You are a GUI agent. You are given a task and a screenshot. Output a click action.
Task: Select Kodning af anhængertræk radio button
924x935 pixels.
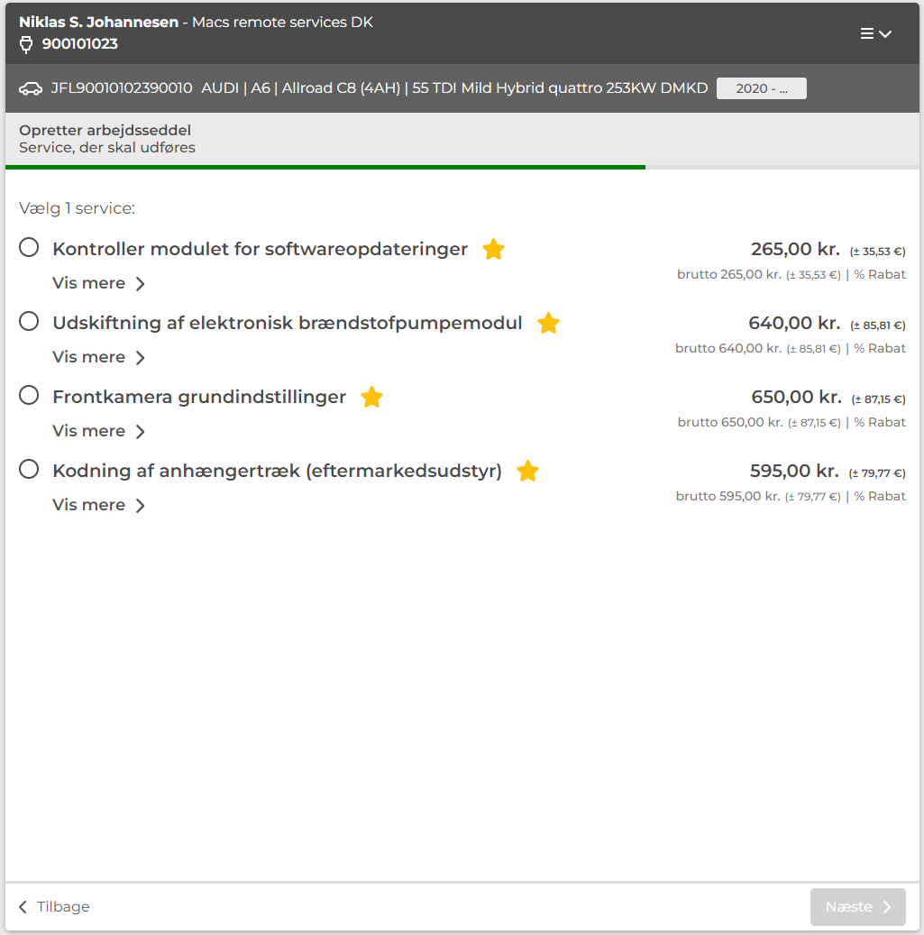[29, 469]
